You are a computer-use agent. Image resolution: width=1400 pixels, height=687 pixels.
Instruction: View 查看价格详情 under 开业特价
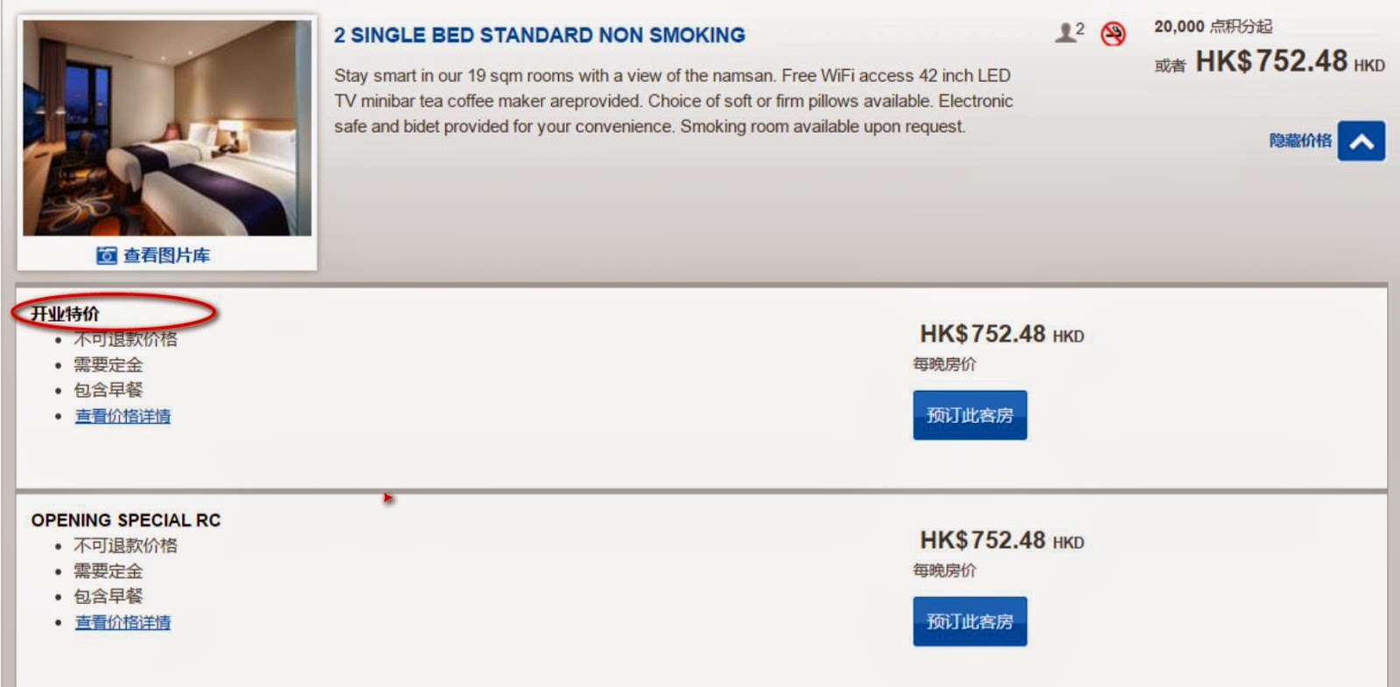click(x=122, y=416)
